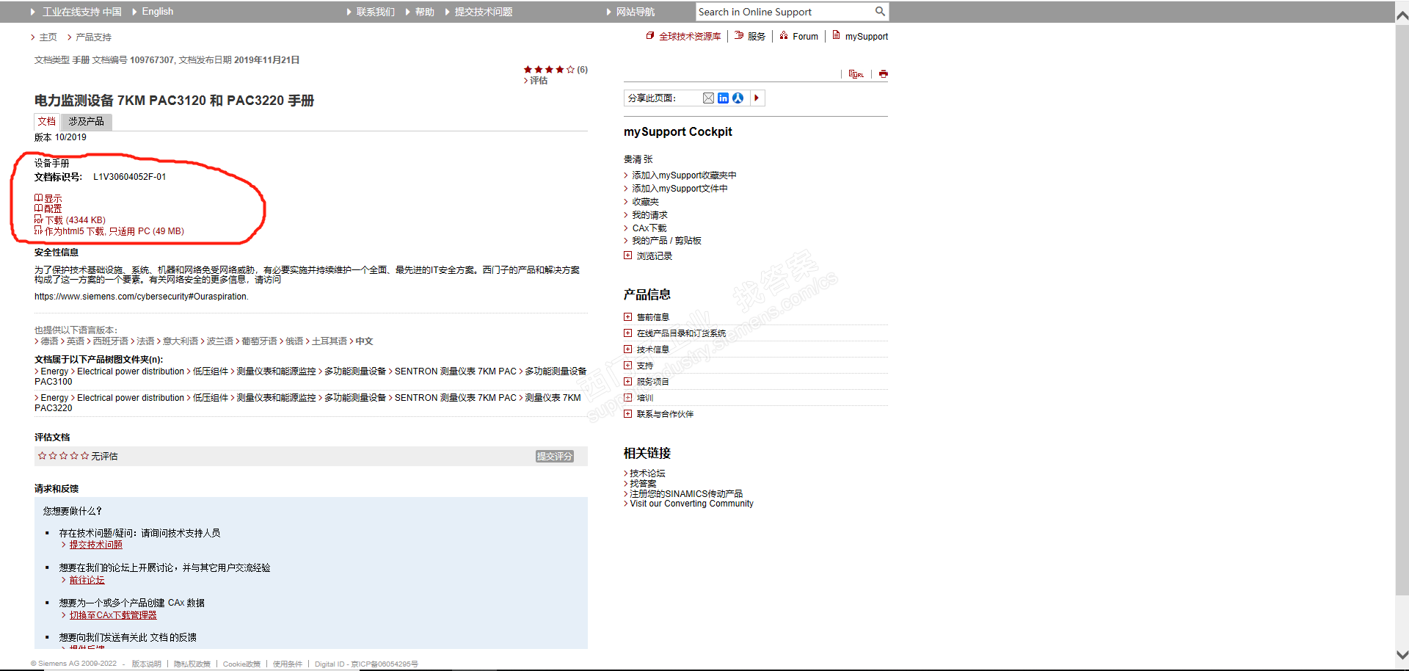
Task: Open 收藏夹 in mySupport Cockpit
Action: pos(646,202)
